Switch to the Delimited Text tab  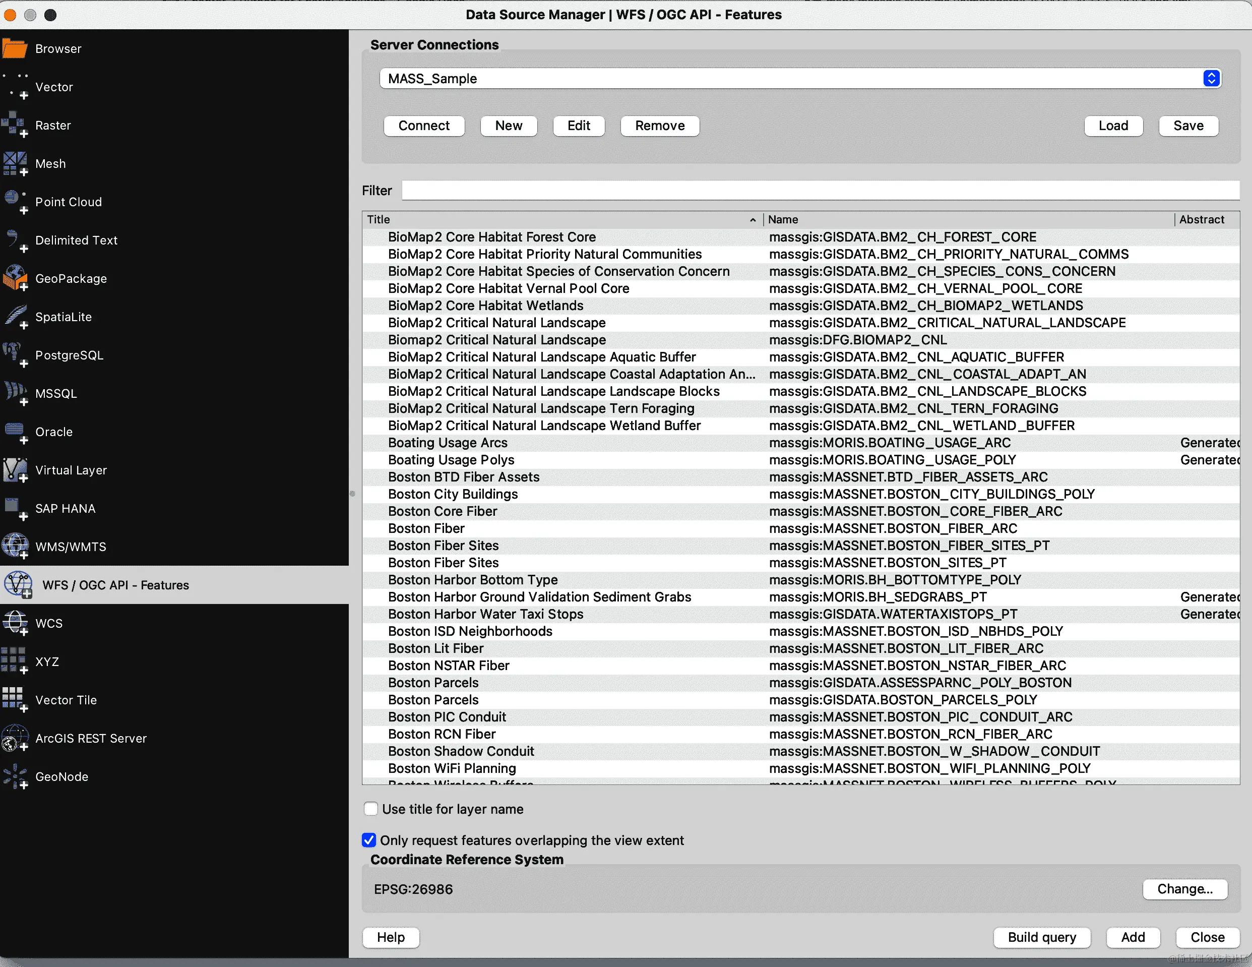point(76,240)
